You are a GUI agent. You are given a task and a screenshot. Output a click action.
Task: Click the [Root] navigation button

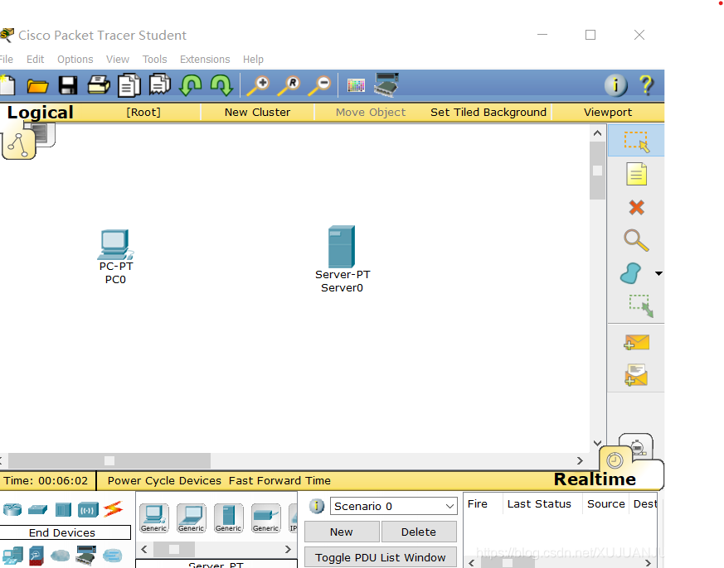[x=143, y=112]
